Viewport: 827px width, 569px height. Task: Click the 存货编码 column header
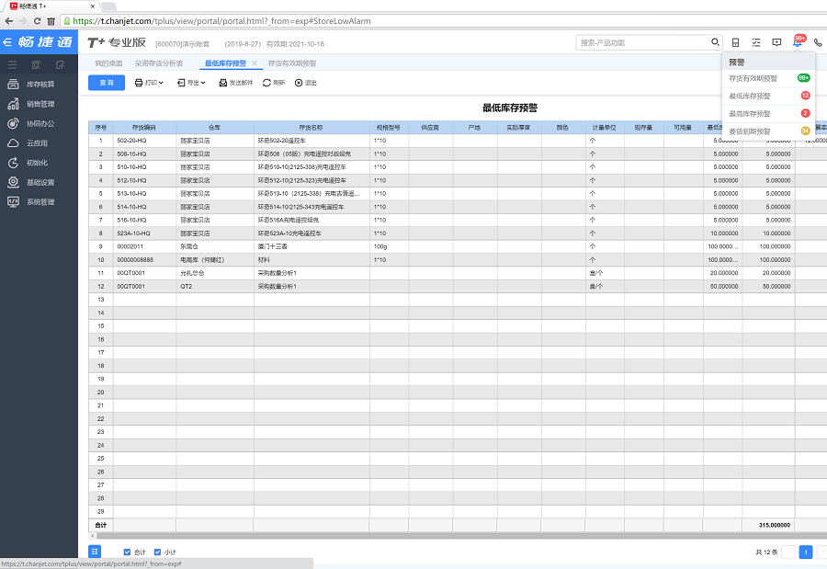144,127
